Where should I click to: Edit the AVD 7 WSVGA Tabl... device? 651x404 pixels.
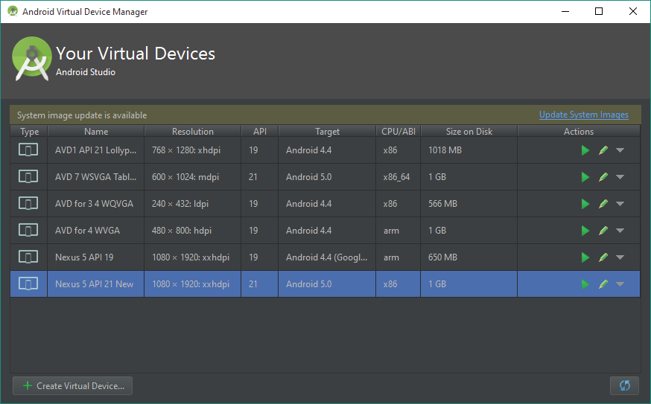[603, 177]
